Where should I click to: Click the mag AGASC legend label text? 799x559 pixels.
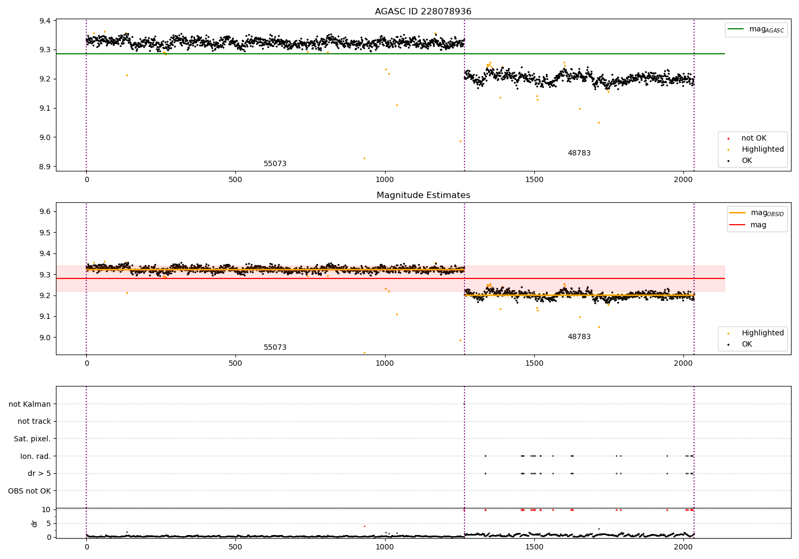pos(767,30)
